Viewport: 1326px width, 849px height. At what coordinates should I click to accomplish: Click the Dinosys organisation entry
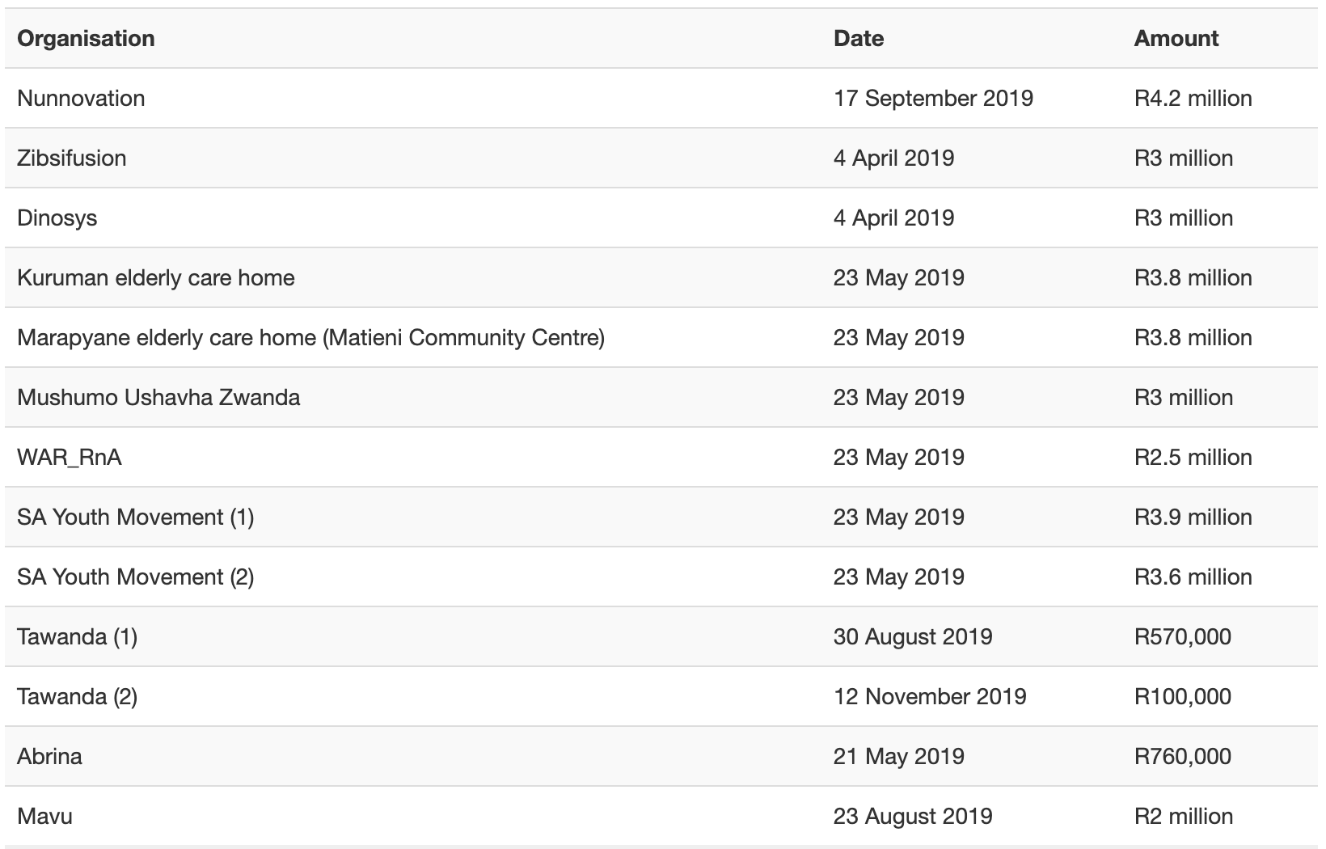57,218
